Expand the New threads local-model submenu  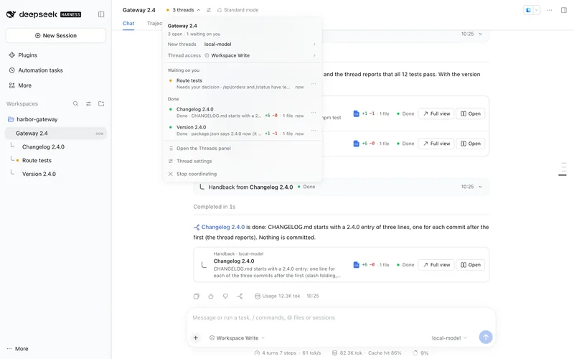pos(242,45)
